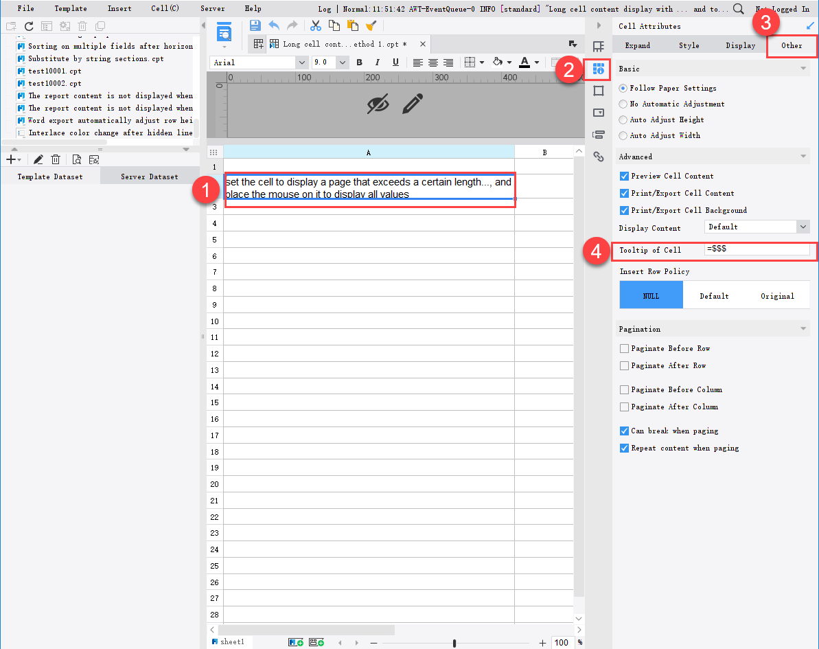Click the Undo arrow icon
The image size is (819, 649).
coord(273,25)
